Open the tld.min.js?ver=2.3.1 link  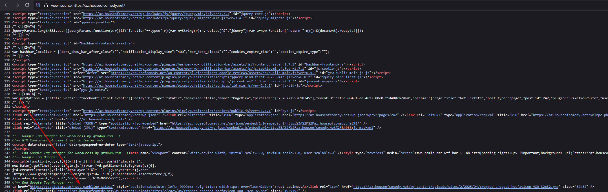click(177, 85)
